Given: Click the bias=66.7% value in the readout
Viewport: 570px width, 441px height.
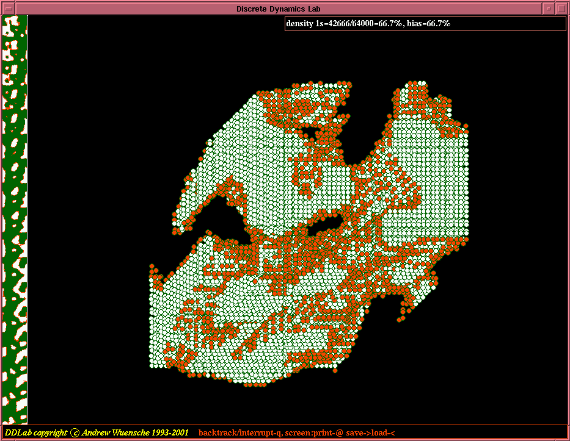Looking at the screenshot, I should click(x=428, y=24).
